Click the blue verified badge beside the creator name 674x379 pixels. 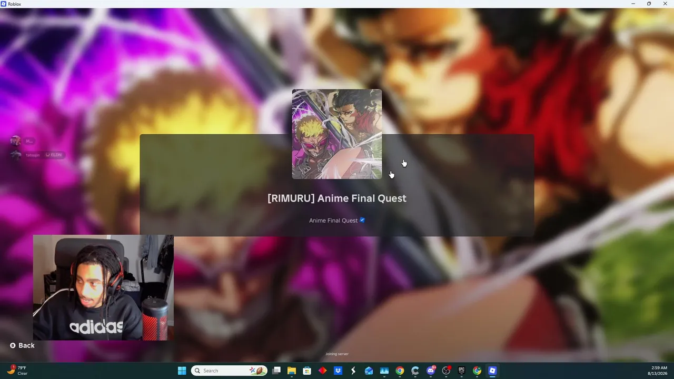click(x=362, y=220)
